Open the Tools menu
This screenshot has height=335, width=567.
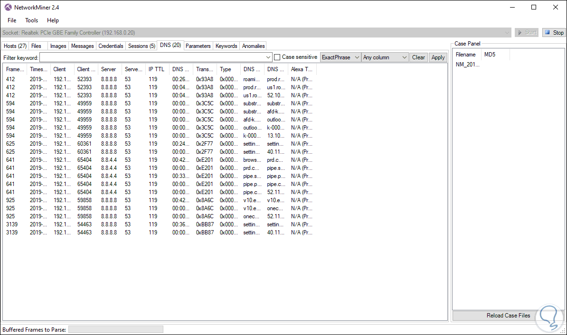coord(31,20)
